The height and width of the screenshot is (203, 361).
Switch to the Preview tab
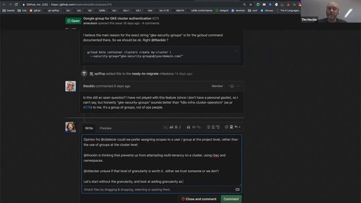coord(105,128)
